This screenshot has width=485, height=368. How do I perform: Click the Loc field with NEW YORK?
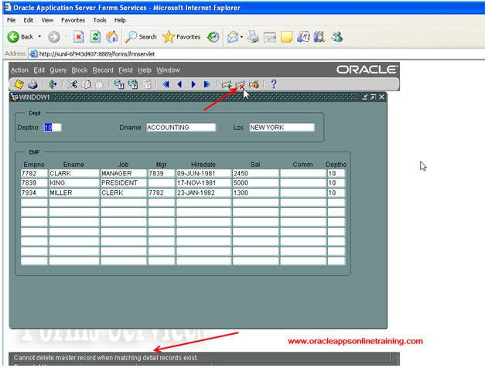pyautogui.click(x=281, y=128)
